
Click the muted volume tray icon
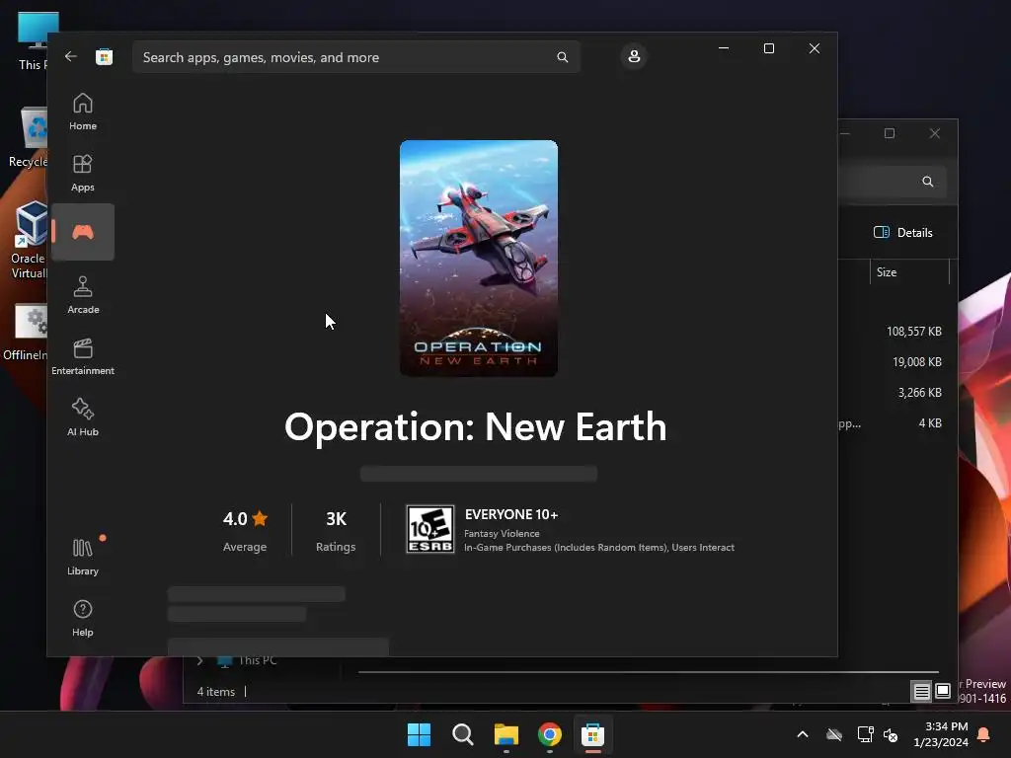click(x=891, y=734)
